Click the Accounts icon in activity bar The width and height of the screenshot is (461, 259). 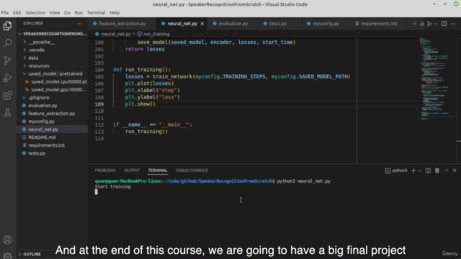point(8,240)
